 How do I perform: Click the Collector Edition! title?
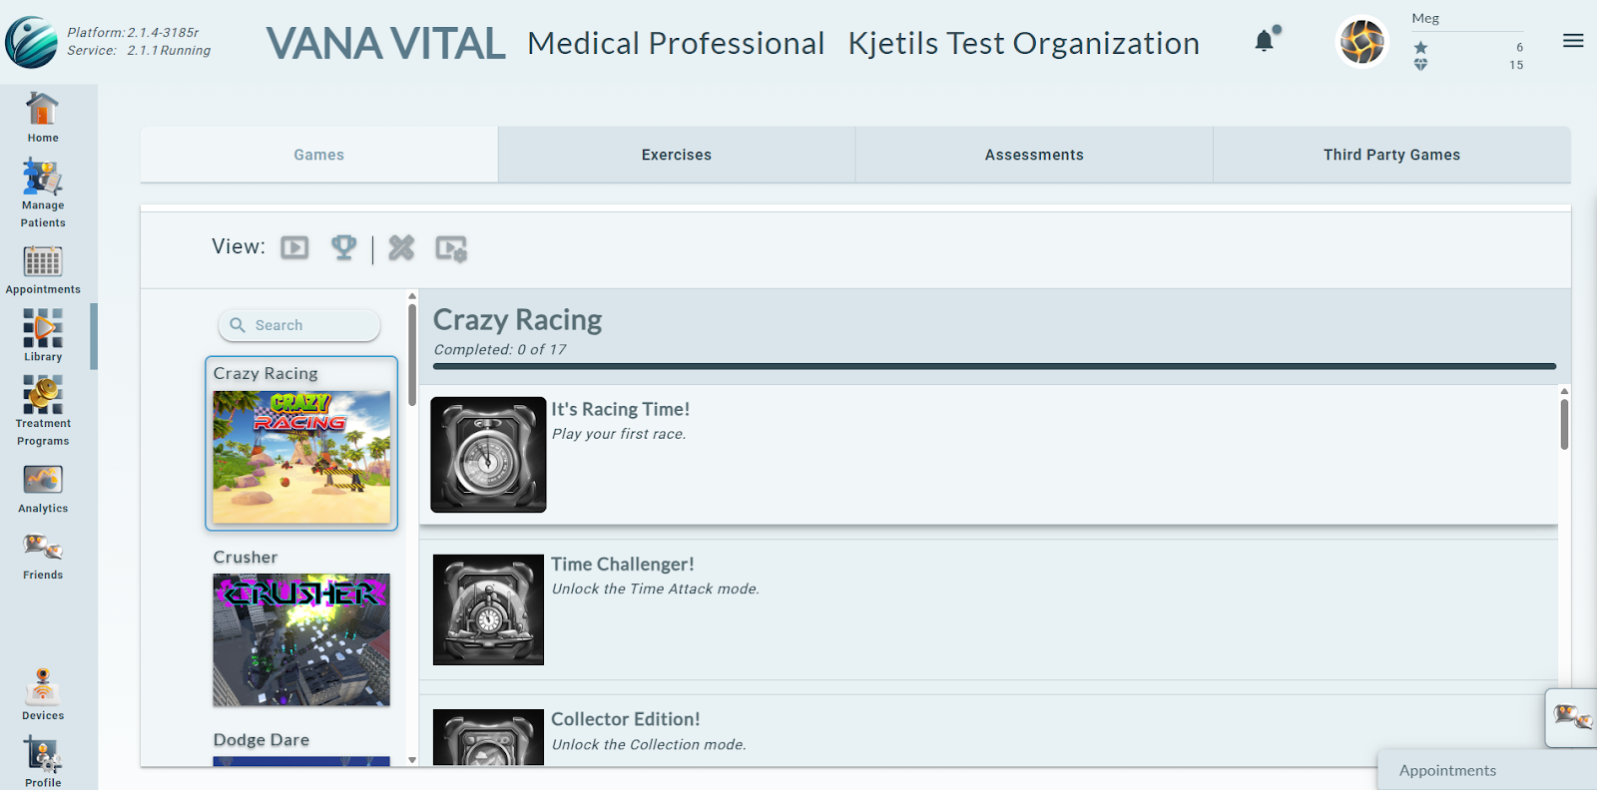pyautogui.click(x=626, y=719)
